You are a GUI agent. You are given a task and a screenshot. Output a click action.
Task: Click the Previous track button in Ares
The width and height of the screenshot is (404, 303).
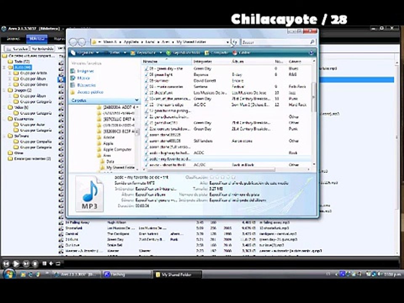click(x=6, y=263)
